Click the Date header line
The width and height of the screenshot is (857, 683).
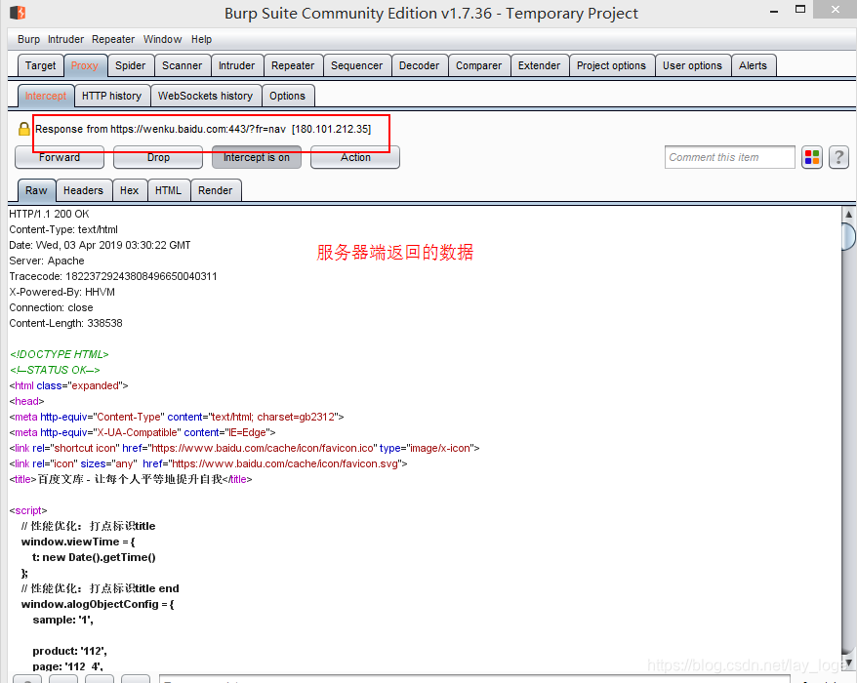pyautogui.click(x=100, y=245)
